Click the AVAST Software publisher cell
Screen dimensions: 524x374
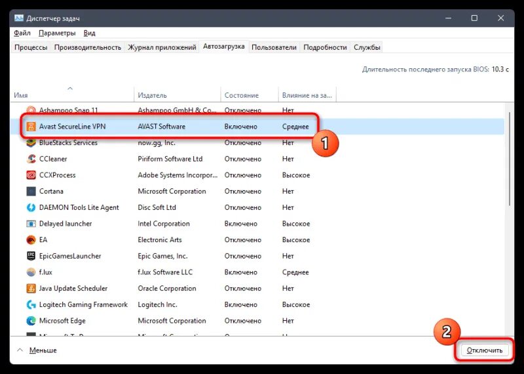161,127
